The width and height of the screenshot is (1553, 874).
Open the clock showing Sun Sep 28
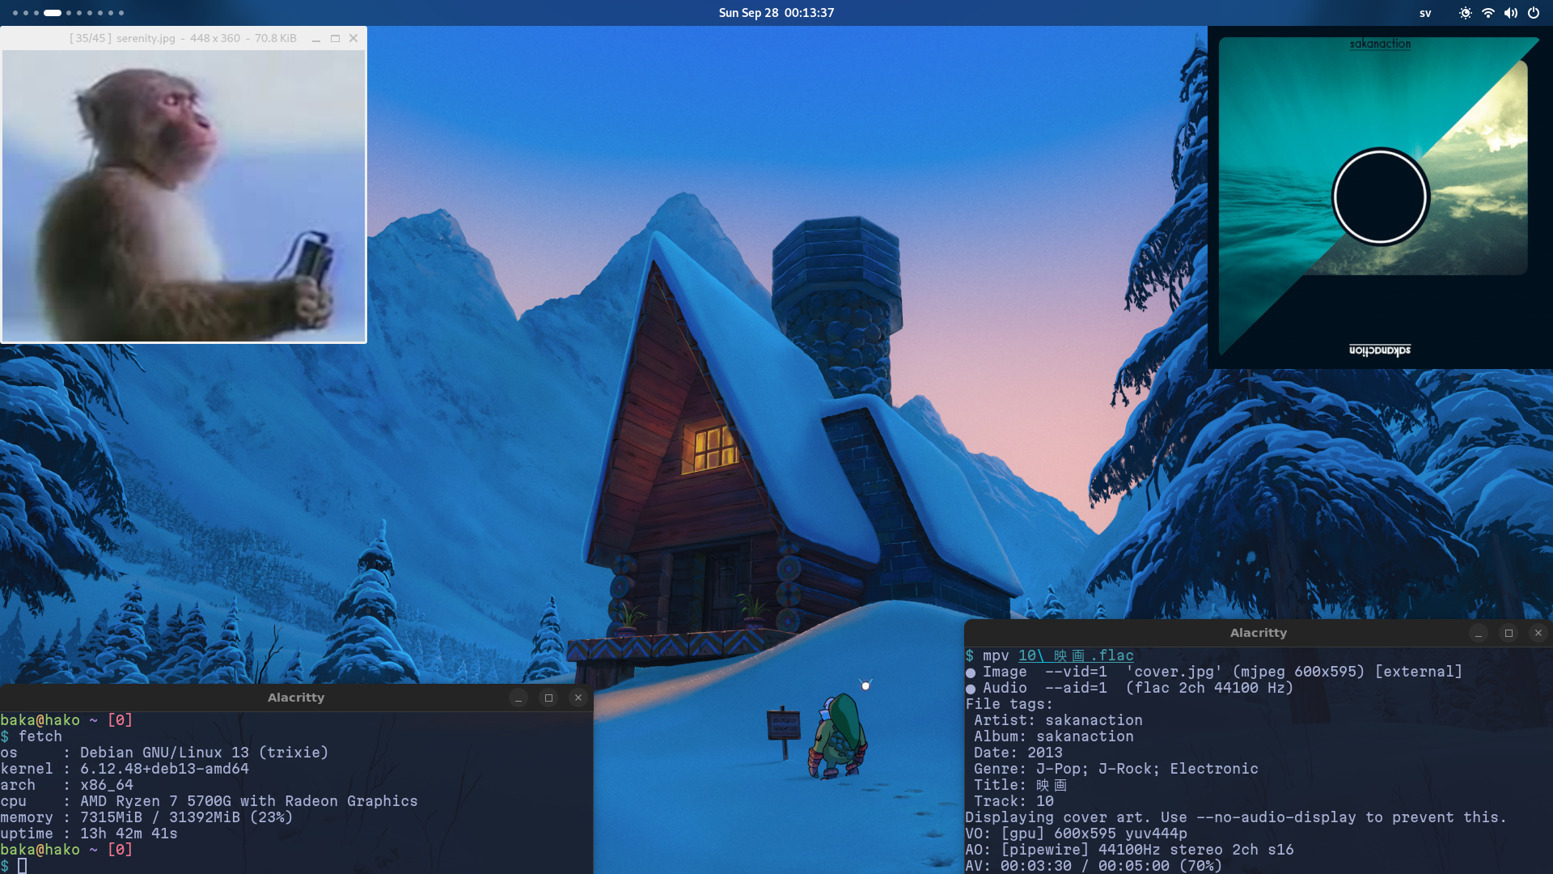[x=776, y=13]
